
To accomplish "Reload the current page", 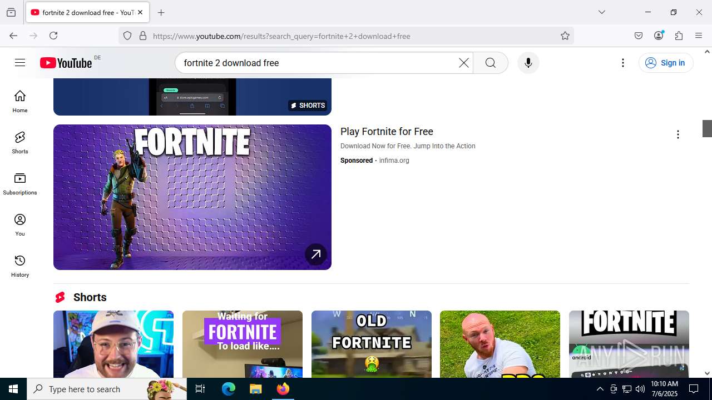I will pos(53,36).
